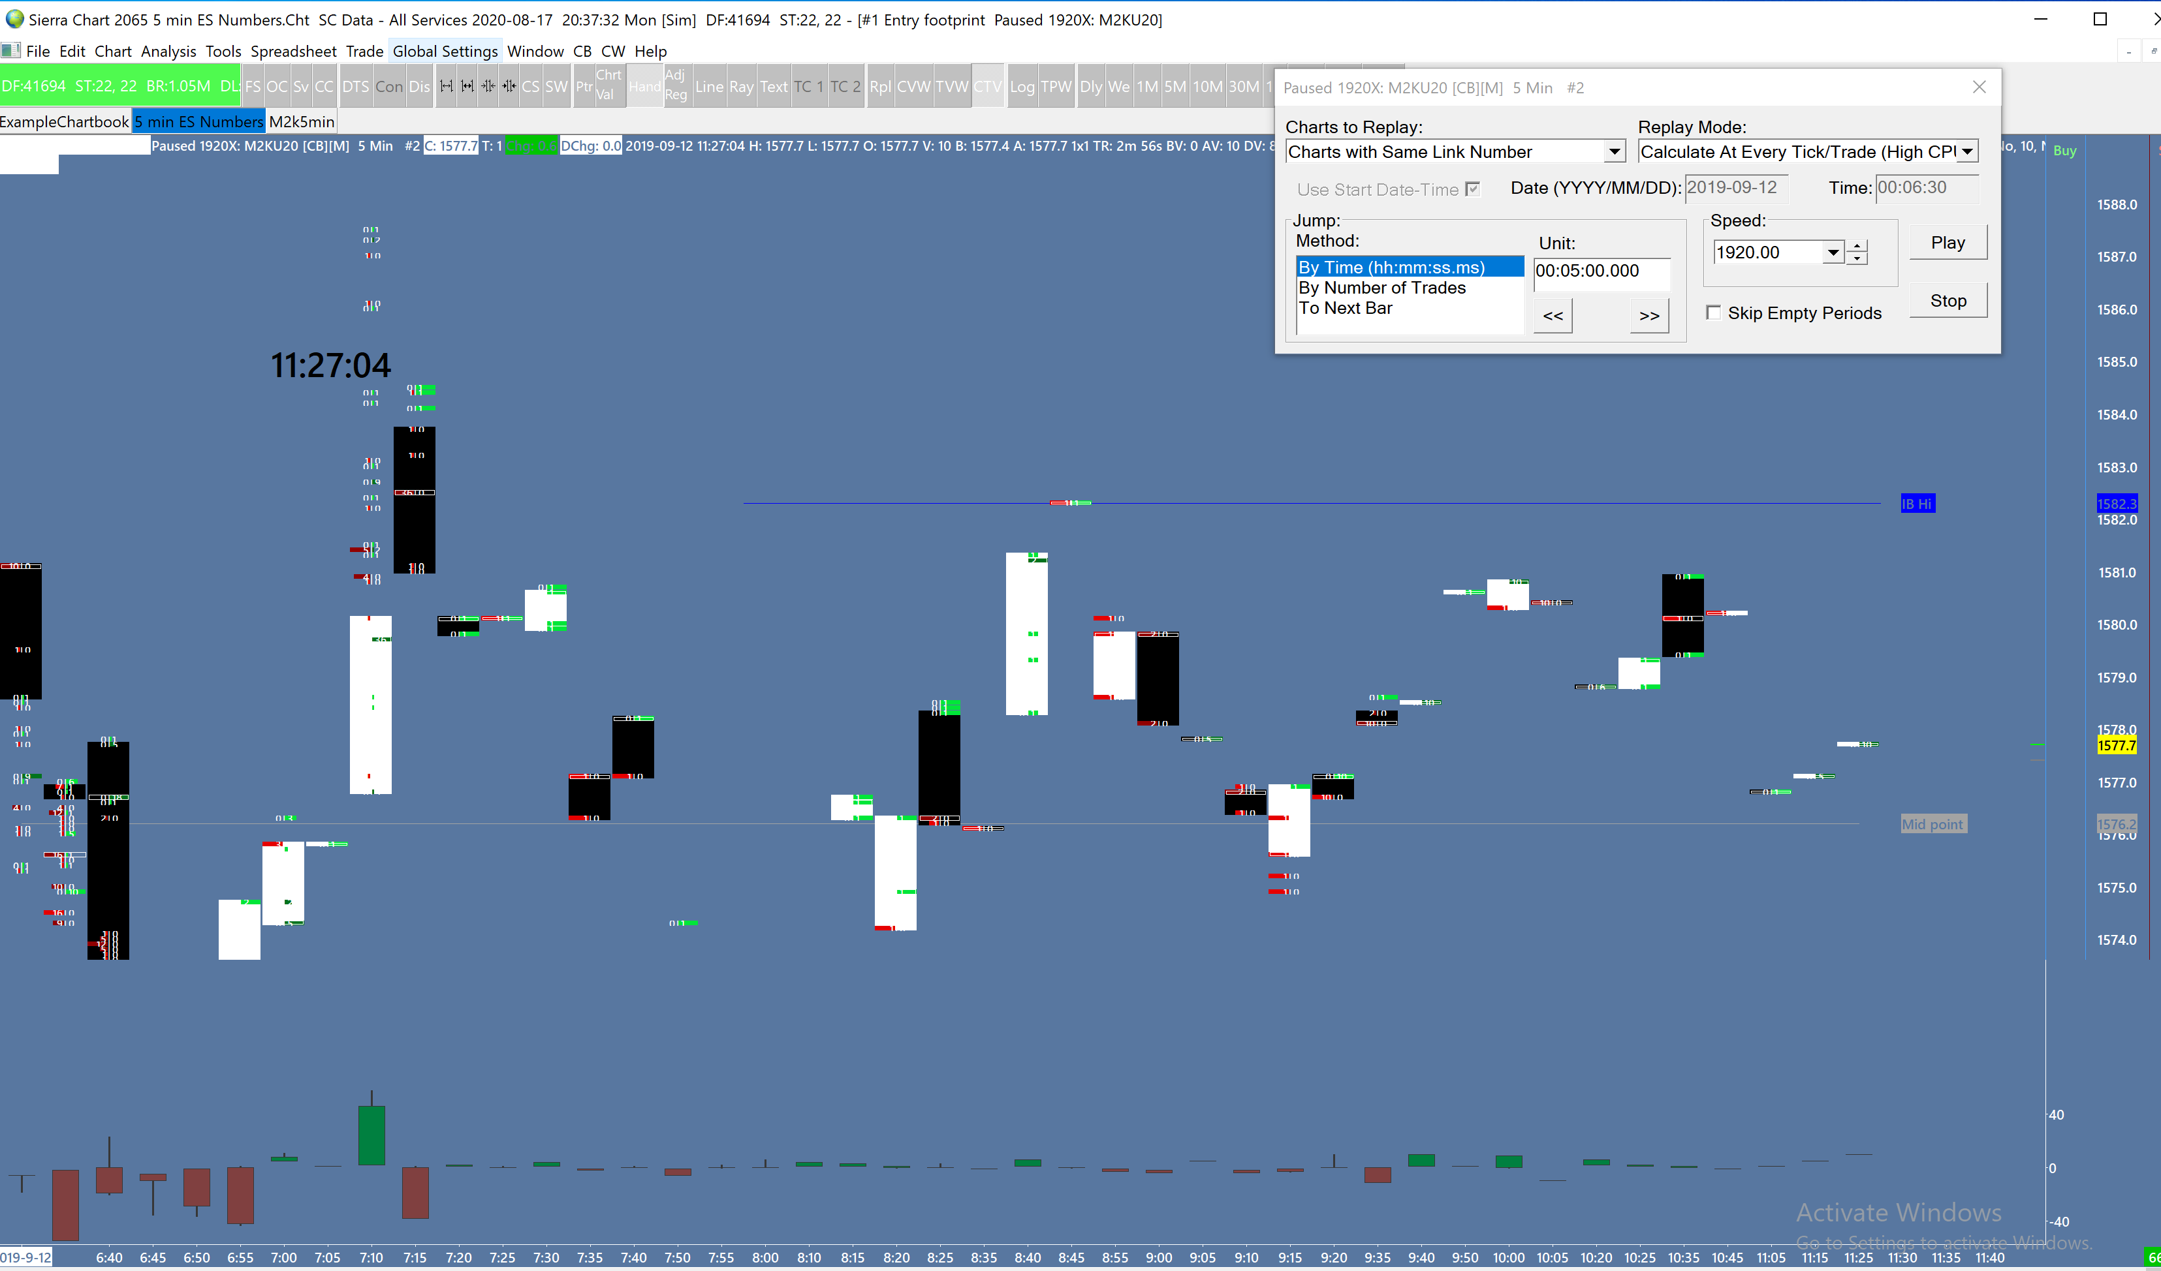Activate the Hand tool in toolbar
Viewport: 2161px width, 1271px height.
pyautogui.click(x=644, y=87)
